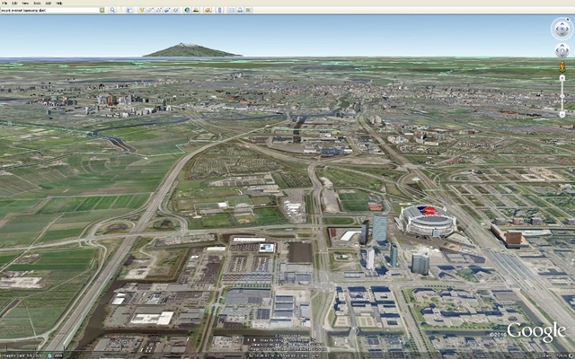Toggle historical imagery clock button

(x=187, y=10)
